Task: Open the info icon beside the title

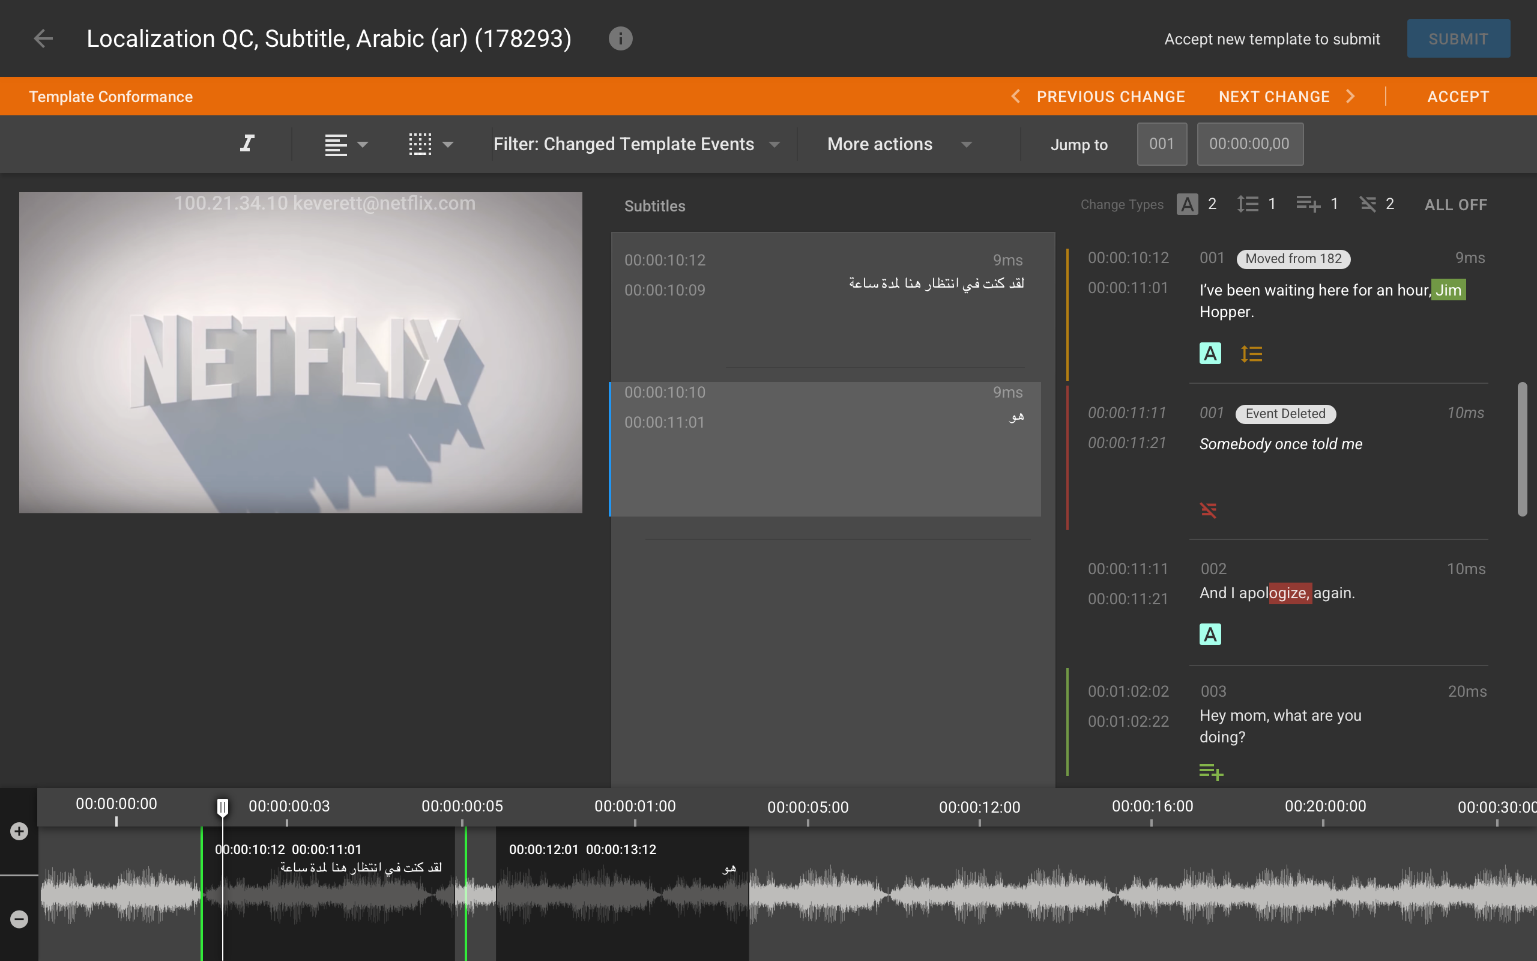Action: (620, 39)
